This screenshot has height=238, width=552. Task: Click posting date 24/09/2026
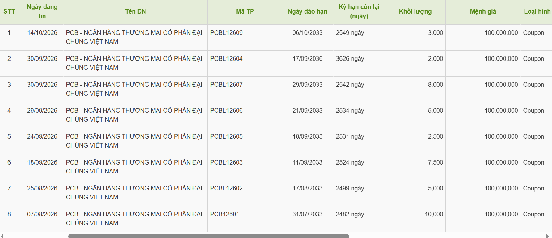coord(42,136)
